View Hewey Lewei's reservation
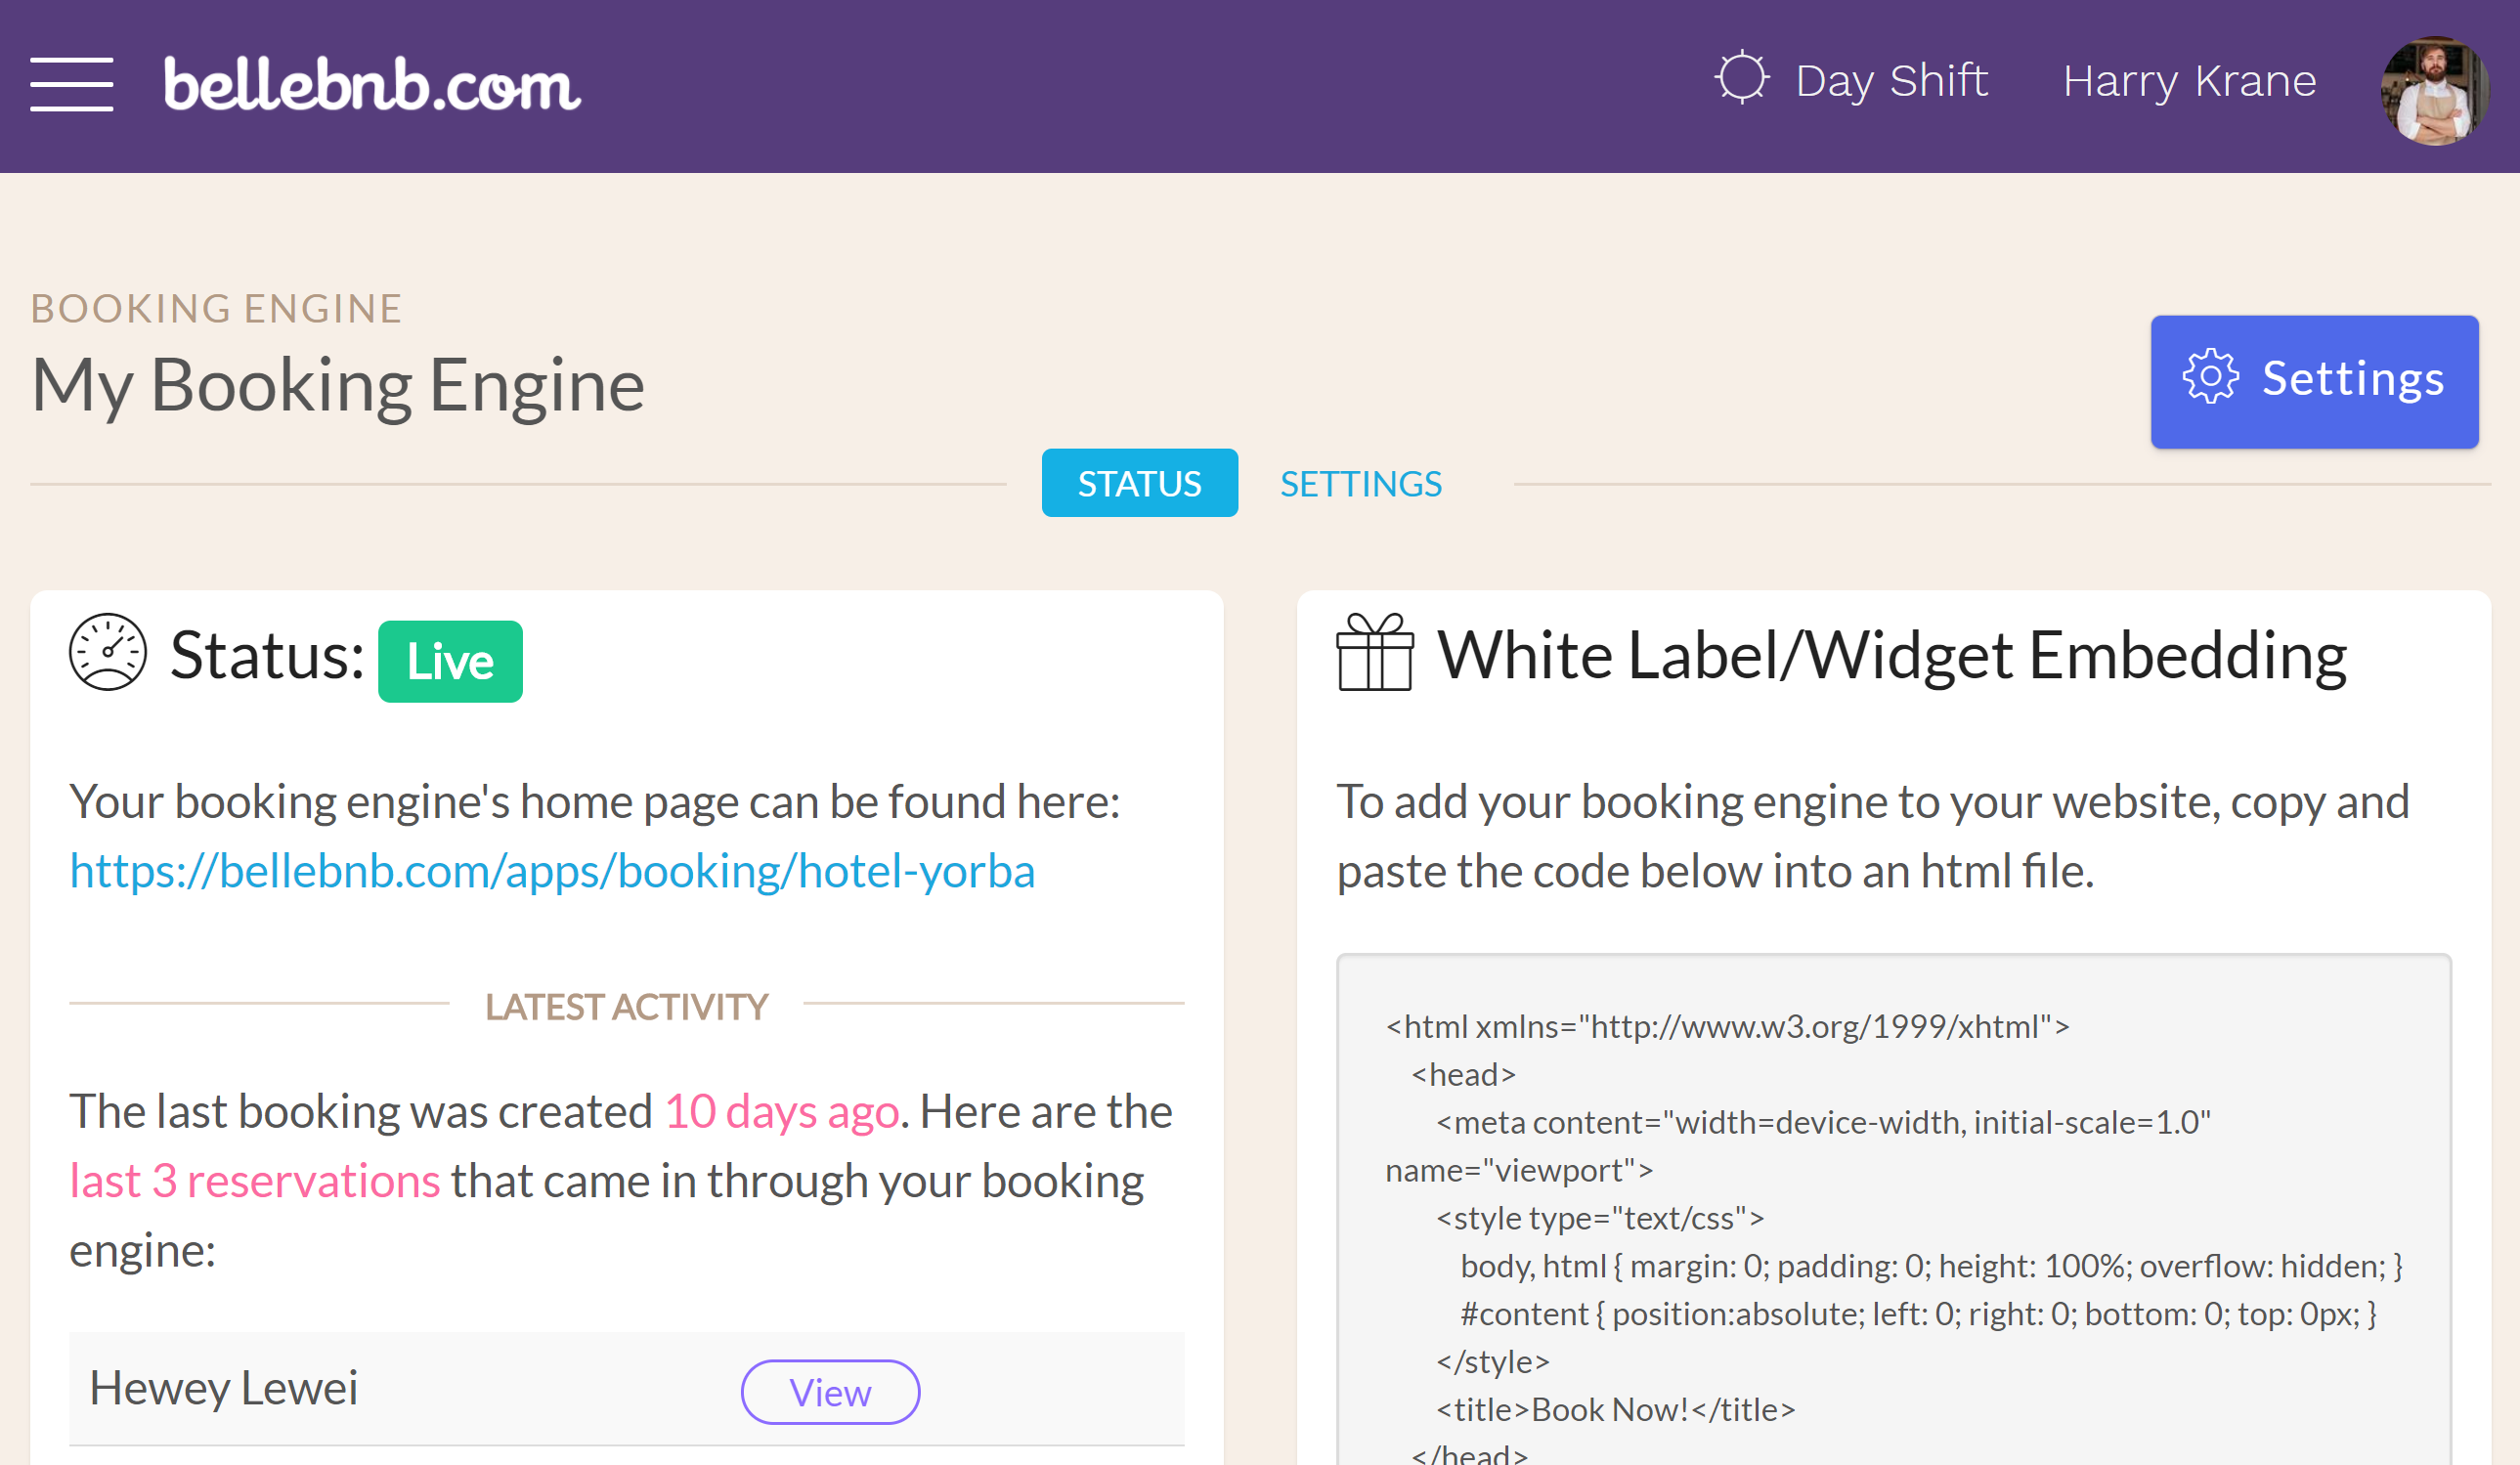The height and width of the screenshot is (1465, 2520). pos(830,1391)
